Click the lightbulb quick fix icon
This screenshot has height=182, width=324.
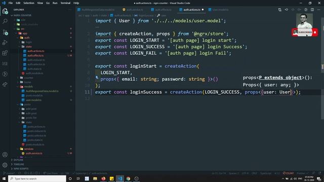[x=97, y=78]
